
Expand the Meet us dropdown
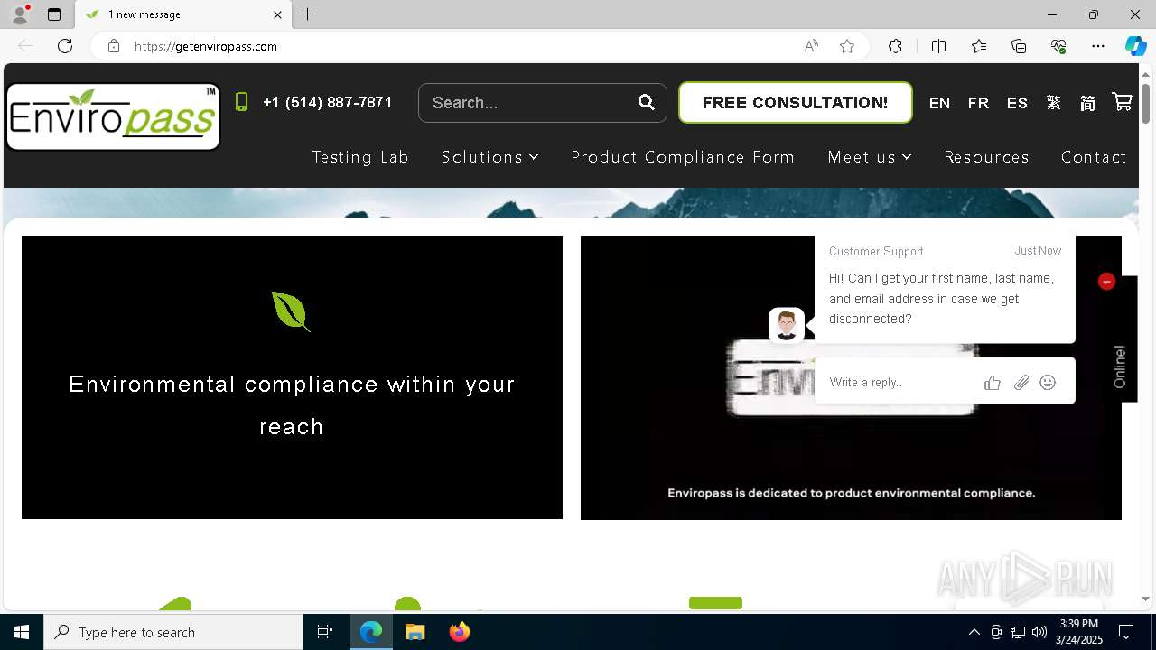pos(870,157)
